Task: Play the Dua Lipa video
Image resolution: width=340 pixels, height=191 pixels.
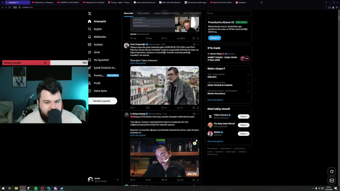Action: tap(164, 158)
